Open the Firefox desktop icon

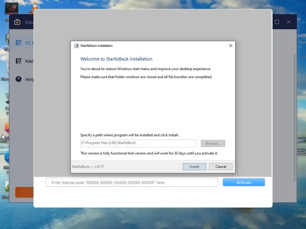coord(7,128)
